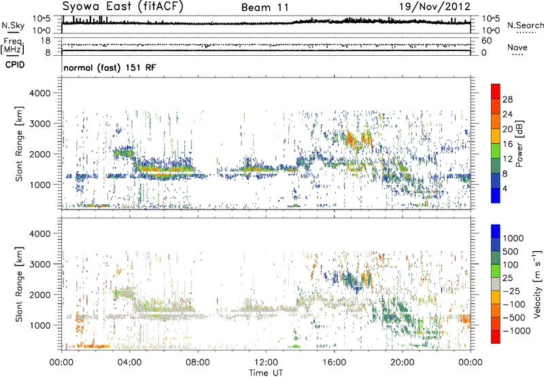Click the '4000' tick of velocity panel axis
The width and height of the screenshot is (544, 377).
[x=39, y=233]
